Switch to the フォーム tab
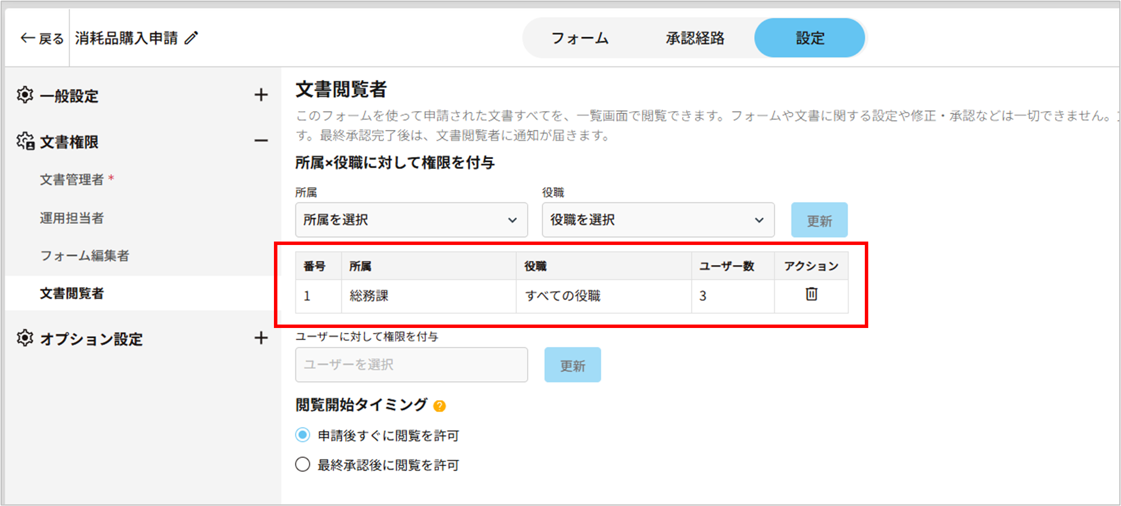The width and height of the screenshot is (1121, 506). click(x=579, y=38)
